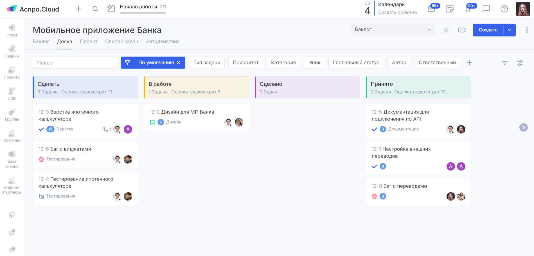Toggle checkmark on task 12-3 Верстка
534x256 pixels.
41,129
